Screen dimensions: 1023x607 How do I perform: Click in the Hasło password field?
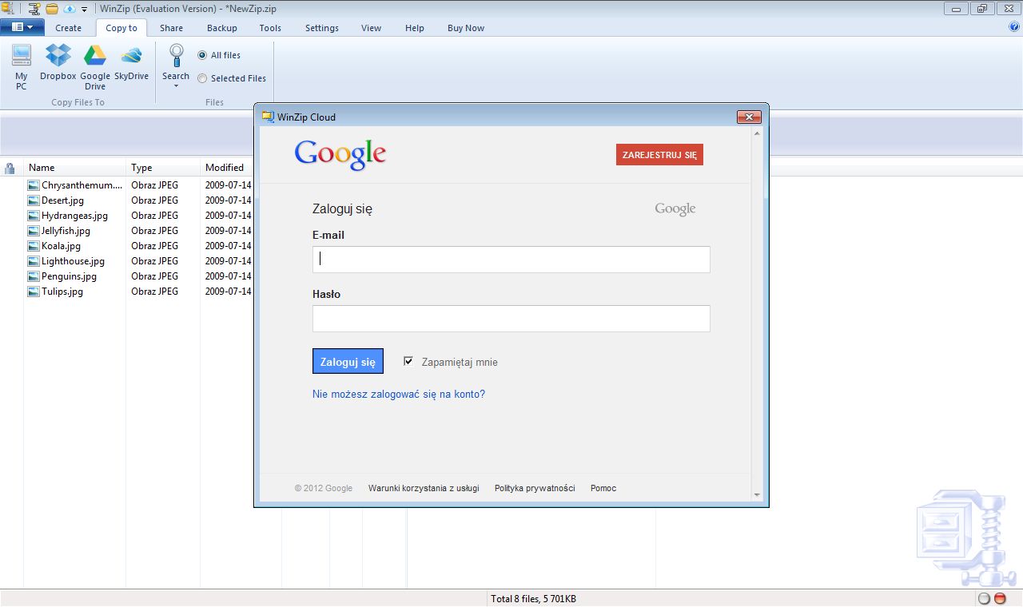(511, 318)
